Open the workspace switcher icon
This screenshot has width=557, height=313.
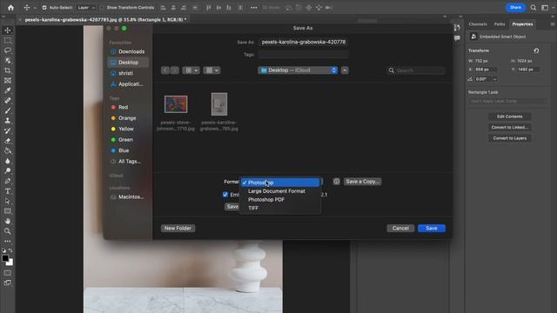[545, 8]
